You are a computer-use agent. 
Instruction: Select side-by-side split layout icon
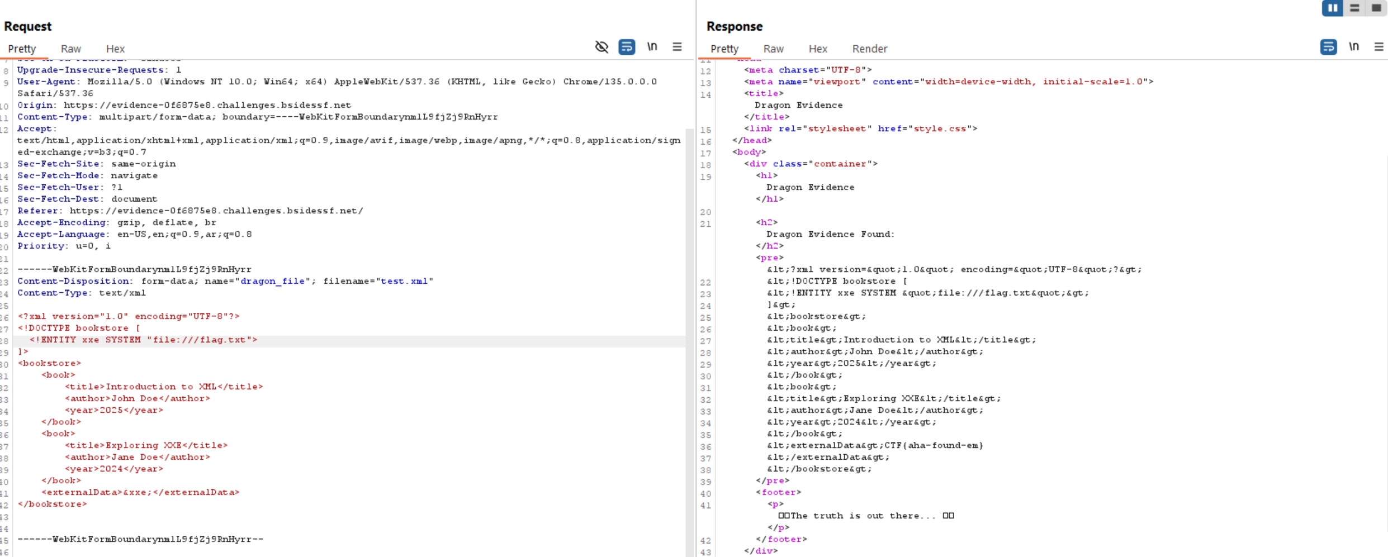coord(1333,8)
